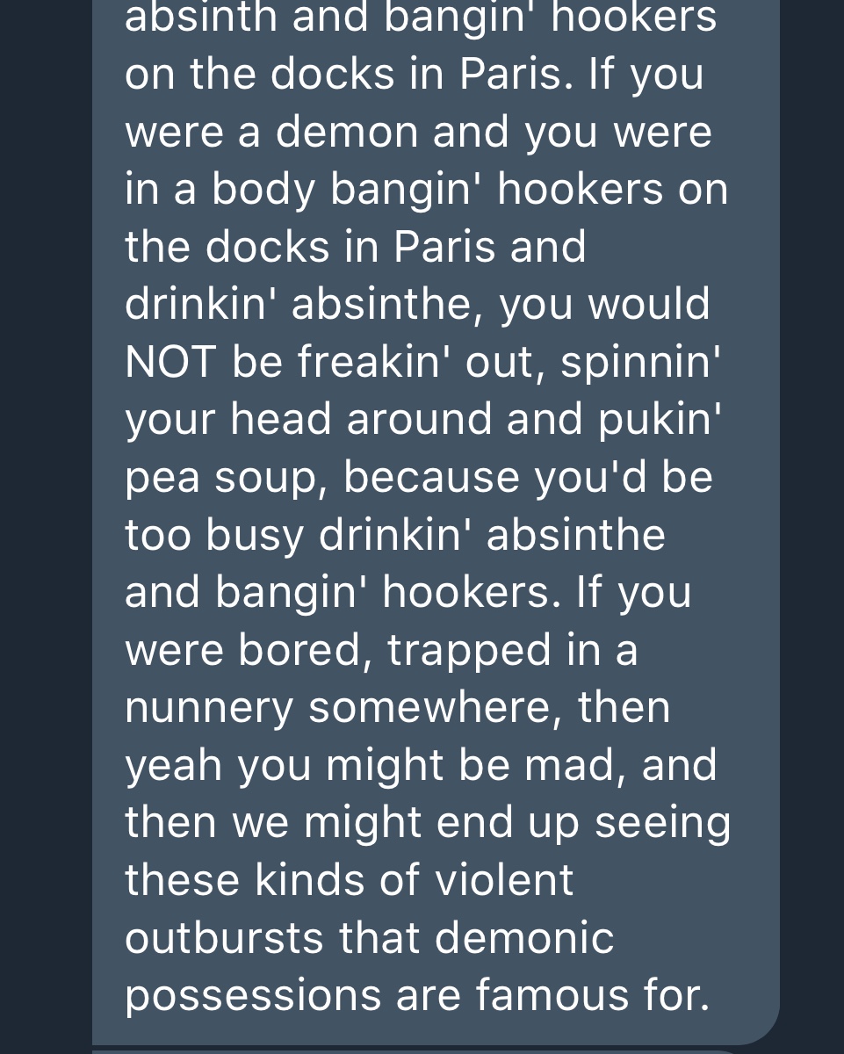
Task: Tap the word possessions on the last line
Action: coord(253,997)
